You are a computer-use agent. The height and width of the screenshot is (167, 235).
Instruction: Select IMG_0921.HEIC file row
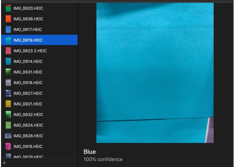[40, 104]
